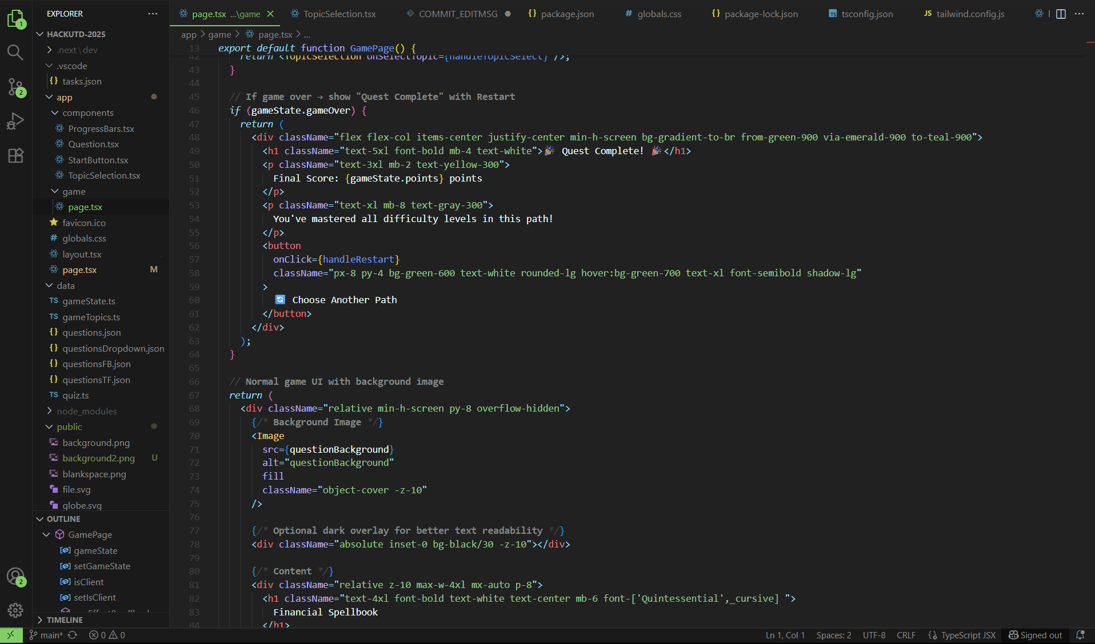Open the Run and Debug view
The height and width of the screenshot is (644, 1095).
tap(15, 121)
